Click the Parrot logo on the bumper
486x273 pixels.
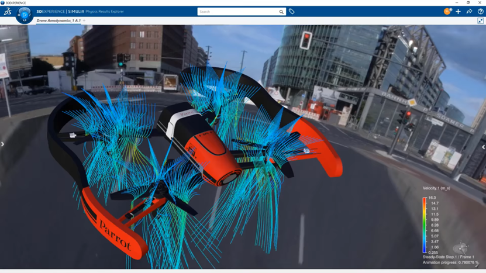115,235
